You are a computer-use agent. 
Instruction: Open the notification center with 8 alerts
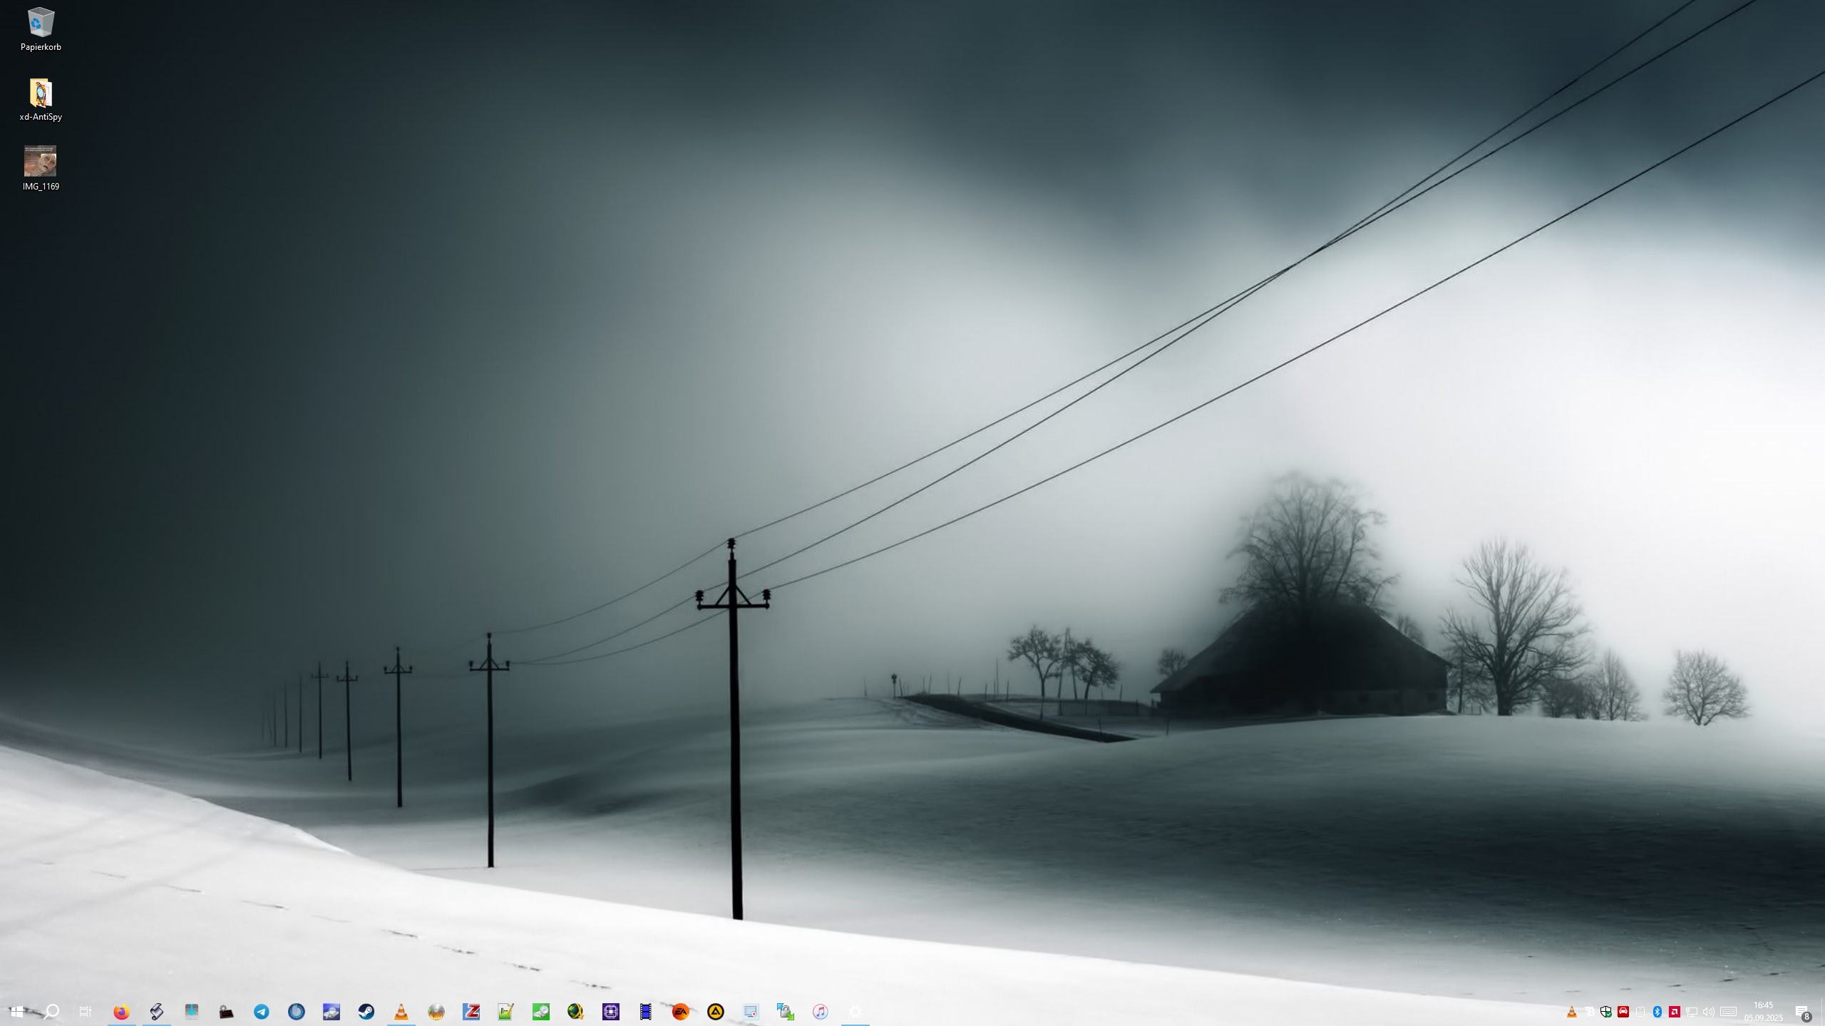(x=1803, y=1012)
